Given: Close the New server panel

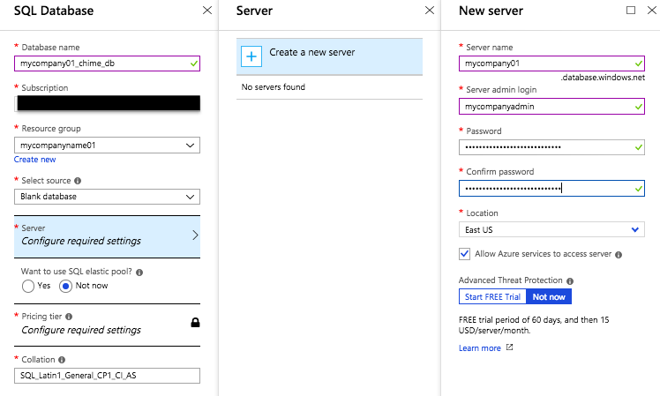Looking at the screenshot, I should (651, 10).
